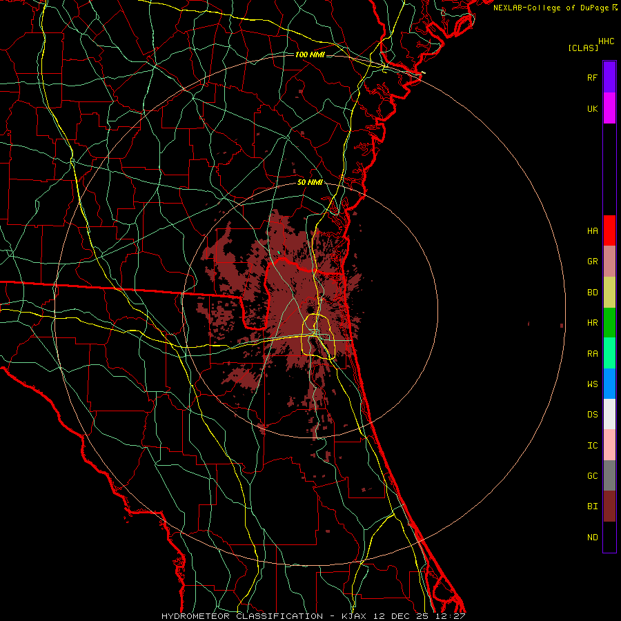
Task: Click the HA red legend swatch
Action: (609, 230)
